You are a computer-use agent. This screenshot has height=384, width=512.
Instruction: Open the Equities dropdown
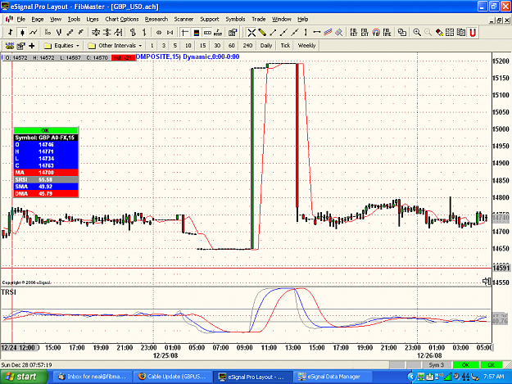coord(61,46)
